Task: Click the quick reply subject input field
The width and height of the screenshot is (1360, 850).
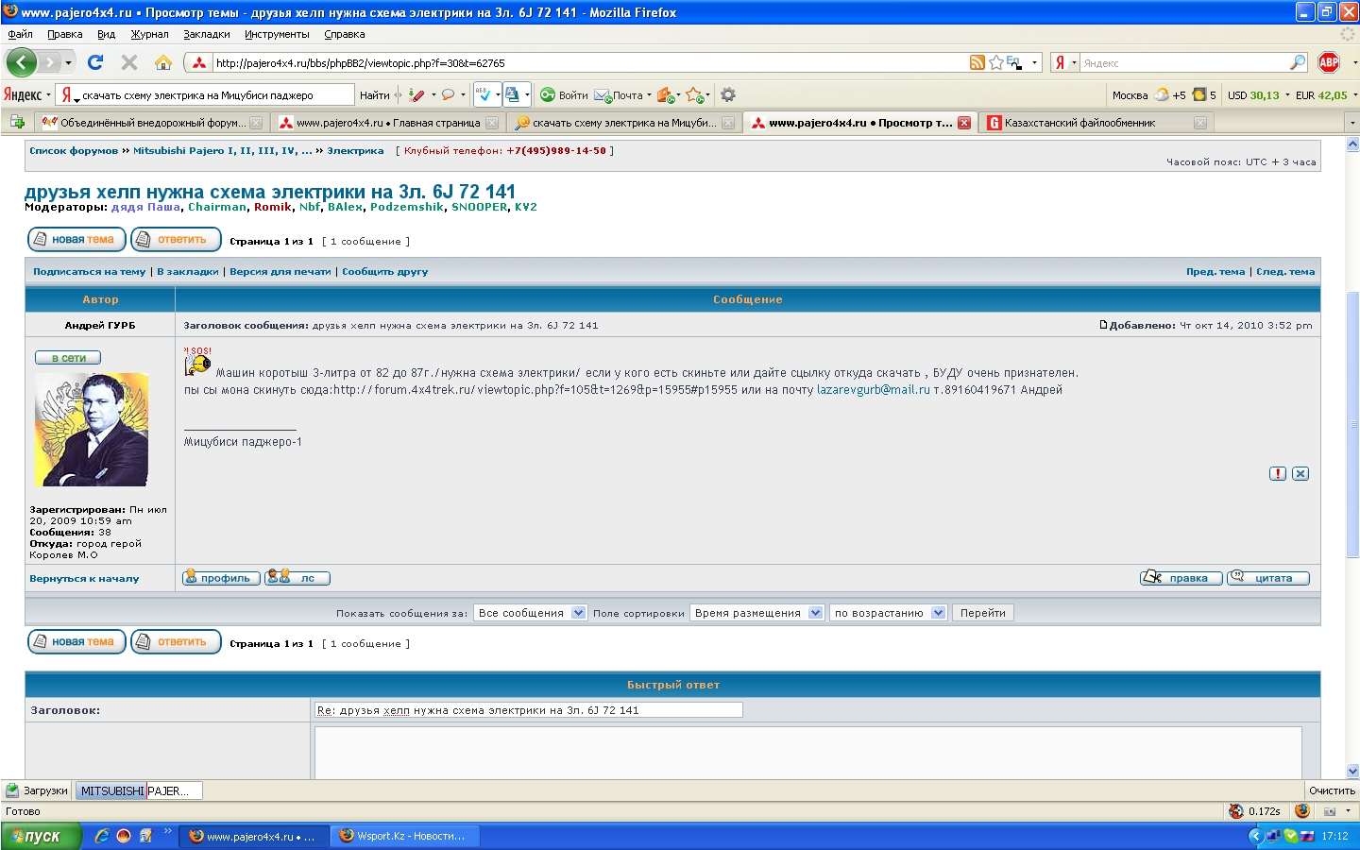Action: [528, 710]
